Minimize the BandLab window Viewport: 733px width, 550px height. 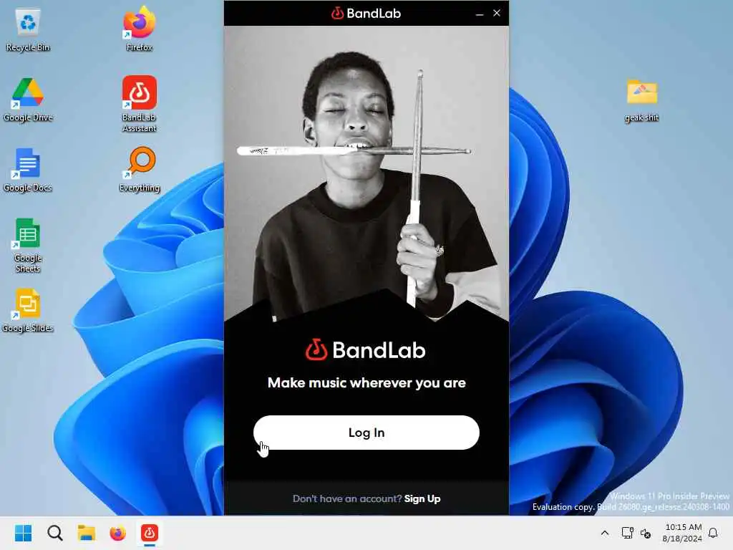(x=479, y=14)
